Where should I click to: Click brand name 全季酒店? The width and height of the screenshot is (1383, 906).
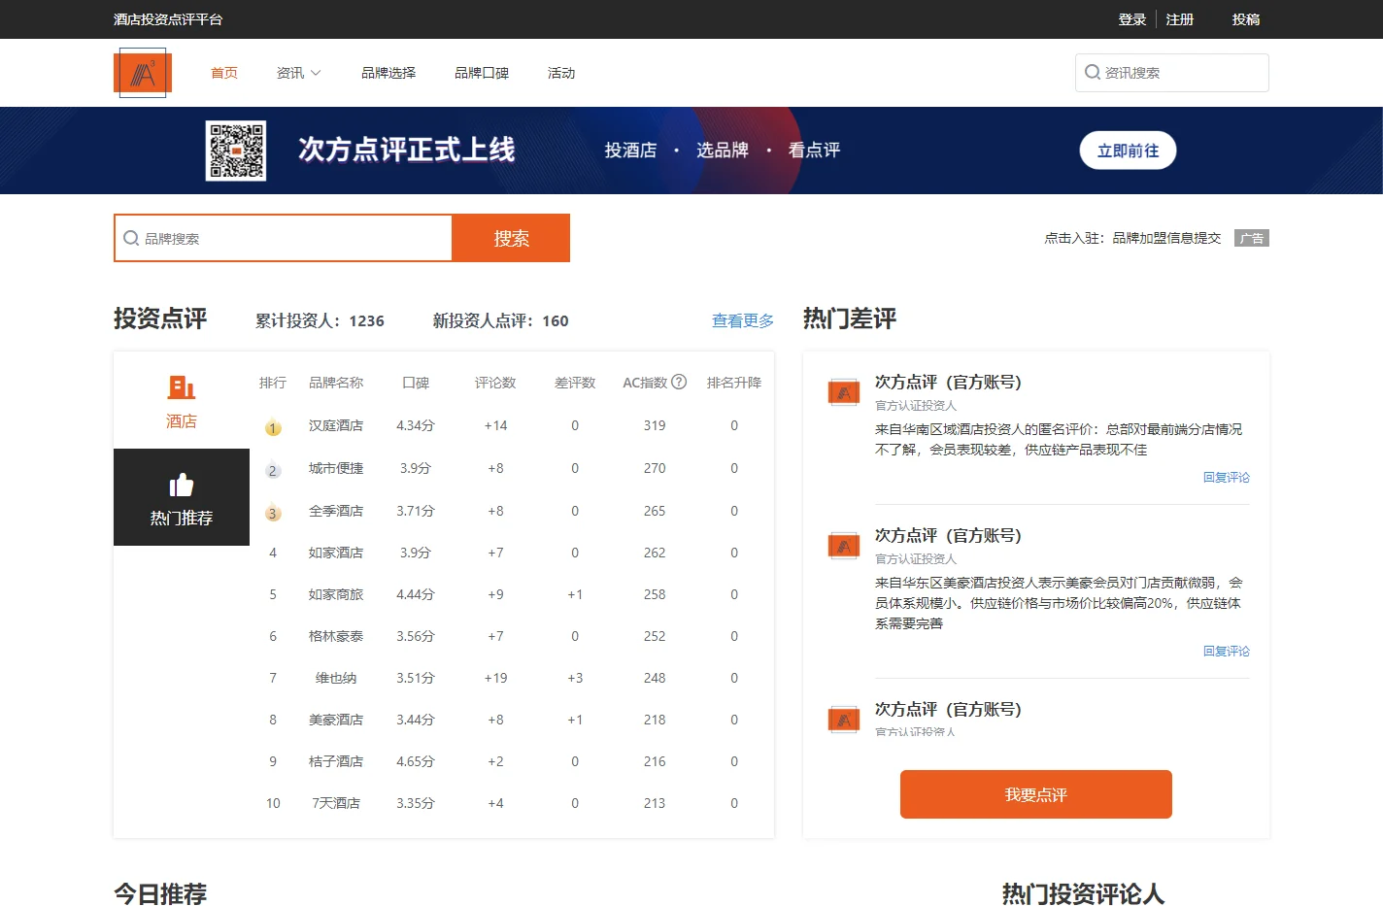tap(336, 511)
